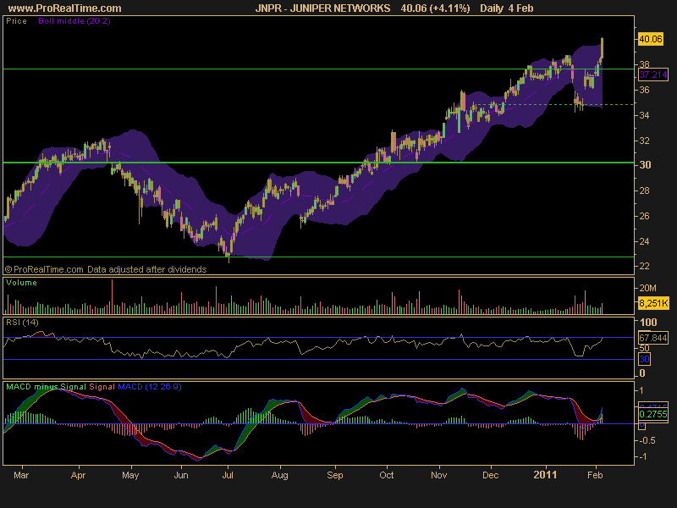Select the JNPR - JUNIPER NETWORKS title
The width and height of the screenshot is (677, 508).
[x=322, y=8]
